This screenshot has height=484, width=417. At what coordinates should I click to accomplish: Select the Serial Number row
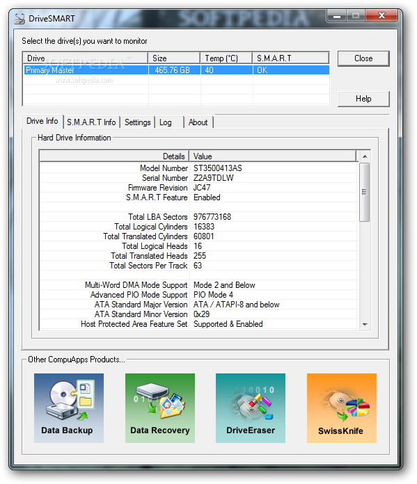pyautogui.click(x=199, y=178)
